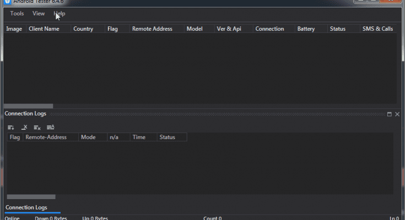Open the Tools menu
This screenshot has width=405, height=220.
tap(17, 13)
